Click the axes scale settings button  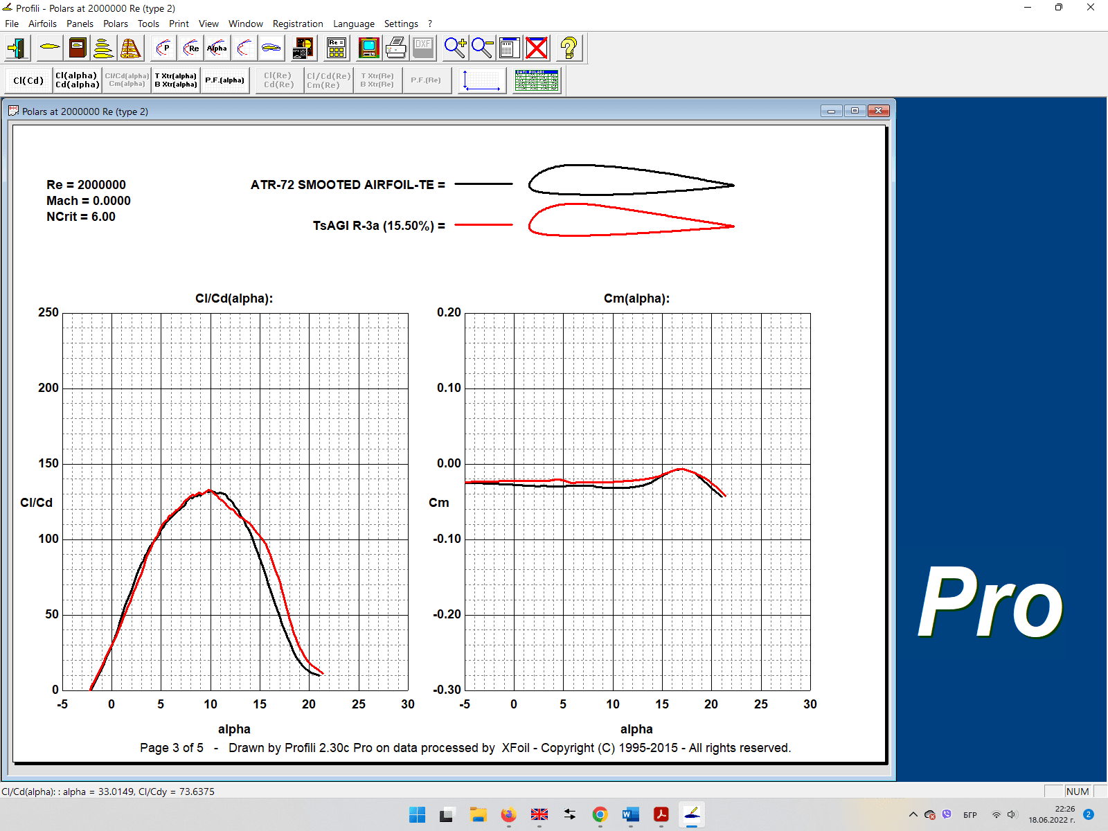click(482, 80)
